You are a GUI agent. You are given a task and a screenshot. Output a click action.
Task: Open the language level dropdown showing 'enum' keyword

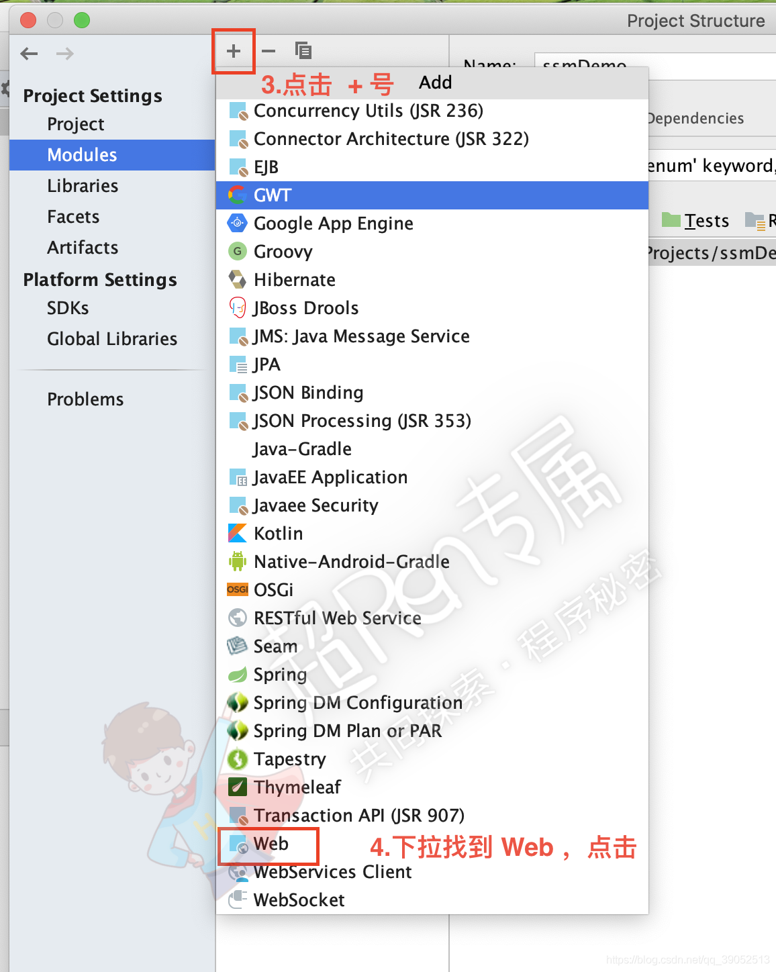[x=712, y=166]
